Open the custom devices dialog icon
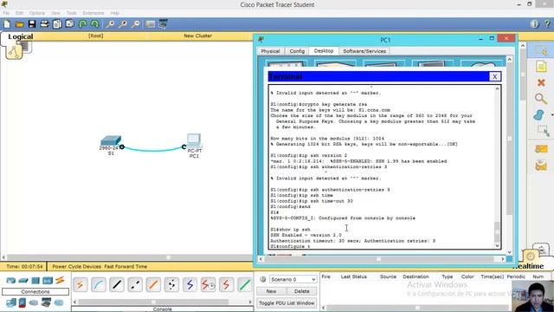 tap(163, 24)
